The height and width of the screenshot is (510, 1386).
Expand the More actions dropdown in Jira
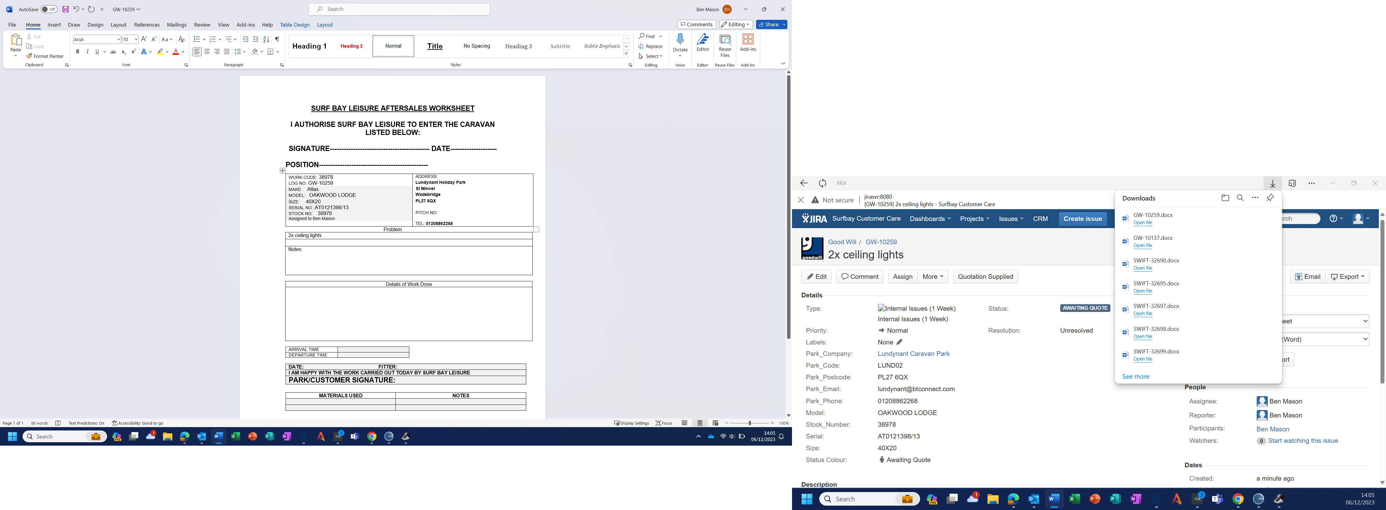point(932,277)
